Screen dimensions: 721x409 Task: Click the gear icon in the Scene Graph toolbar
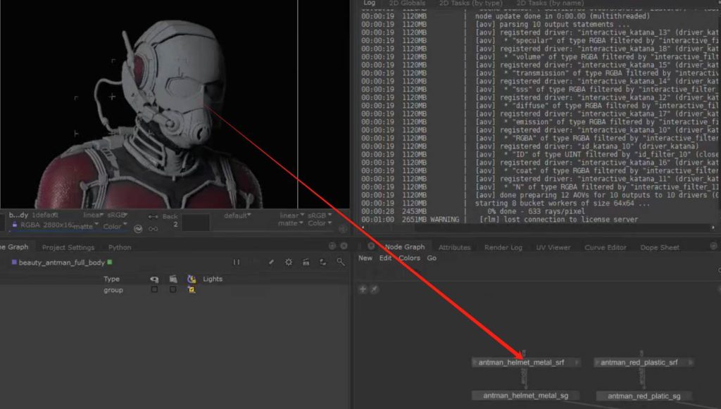click(288, 263)
